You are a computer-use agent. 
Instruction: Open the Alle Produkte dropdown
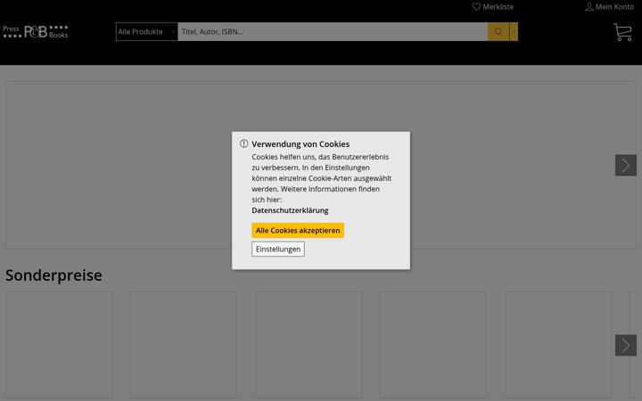146,31
